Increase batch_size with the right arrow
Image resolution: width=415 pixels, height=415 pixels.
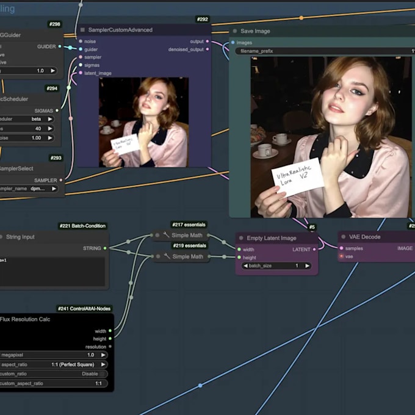point(308,266)
